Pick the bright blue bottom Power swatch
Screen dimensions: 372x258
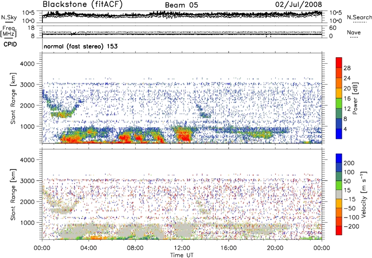click(339, 134)
